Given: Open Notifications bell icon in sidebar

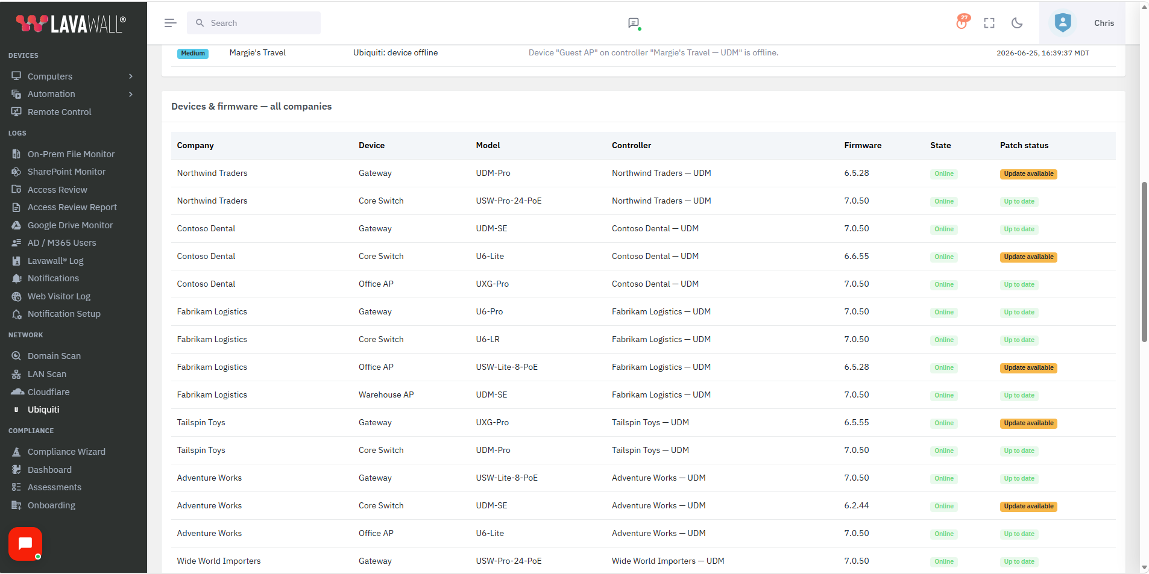Looking at the screenshot, I should click(16, 278).
